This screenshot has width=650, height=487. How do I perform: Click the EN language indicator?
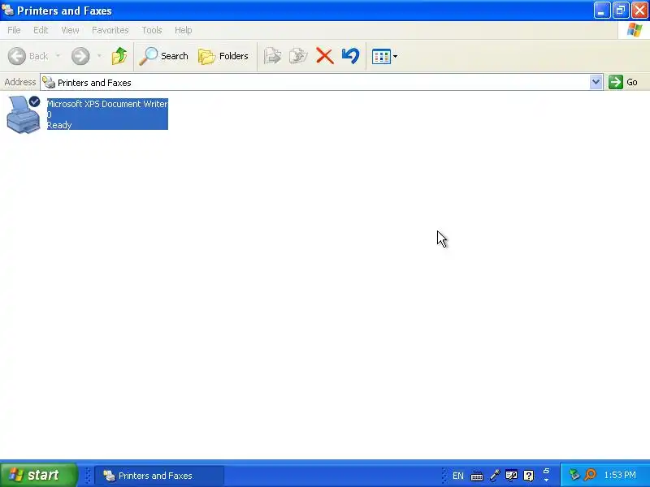458,476
